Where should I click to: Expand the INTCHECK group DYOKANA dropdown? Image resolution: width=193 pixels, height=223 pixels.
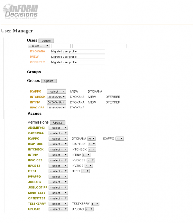tap(56, 97)
